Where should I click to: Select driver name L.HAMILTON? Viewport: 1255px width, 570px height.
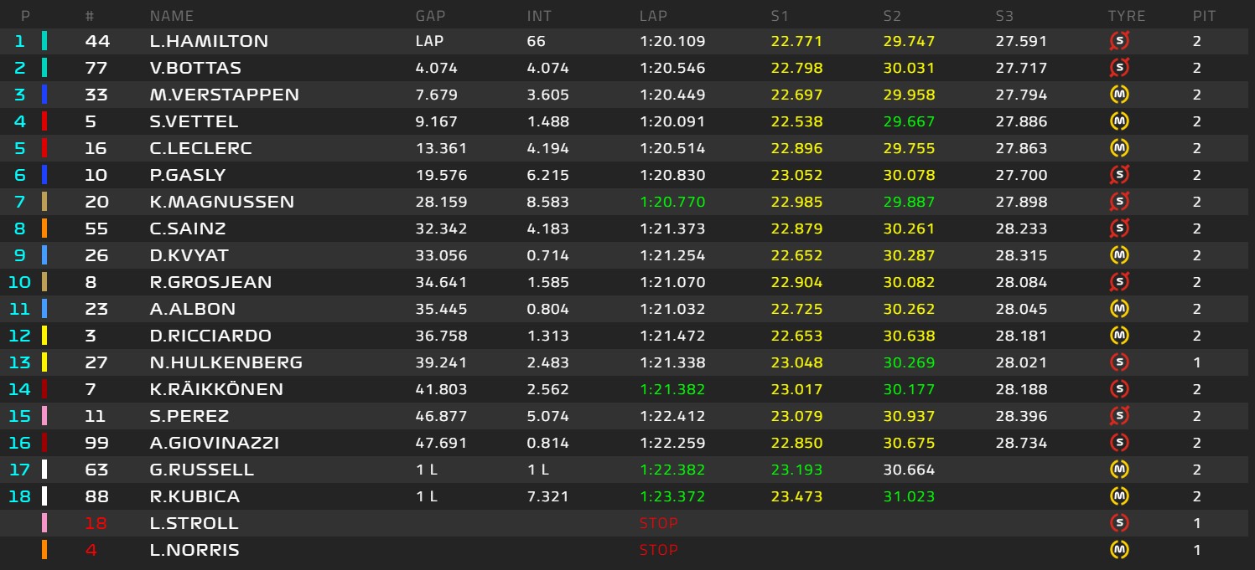click(x=209, y=41)
